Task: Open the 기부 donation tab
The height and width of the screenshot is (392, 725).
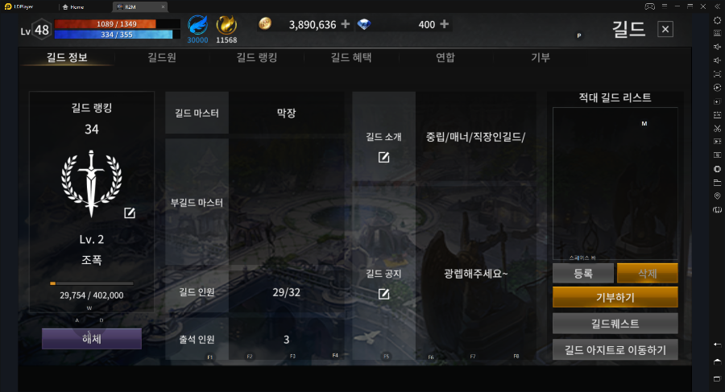Action: click(x=540, y=57)
